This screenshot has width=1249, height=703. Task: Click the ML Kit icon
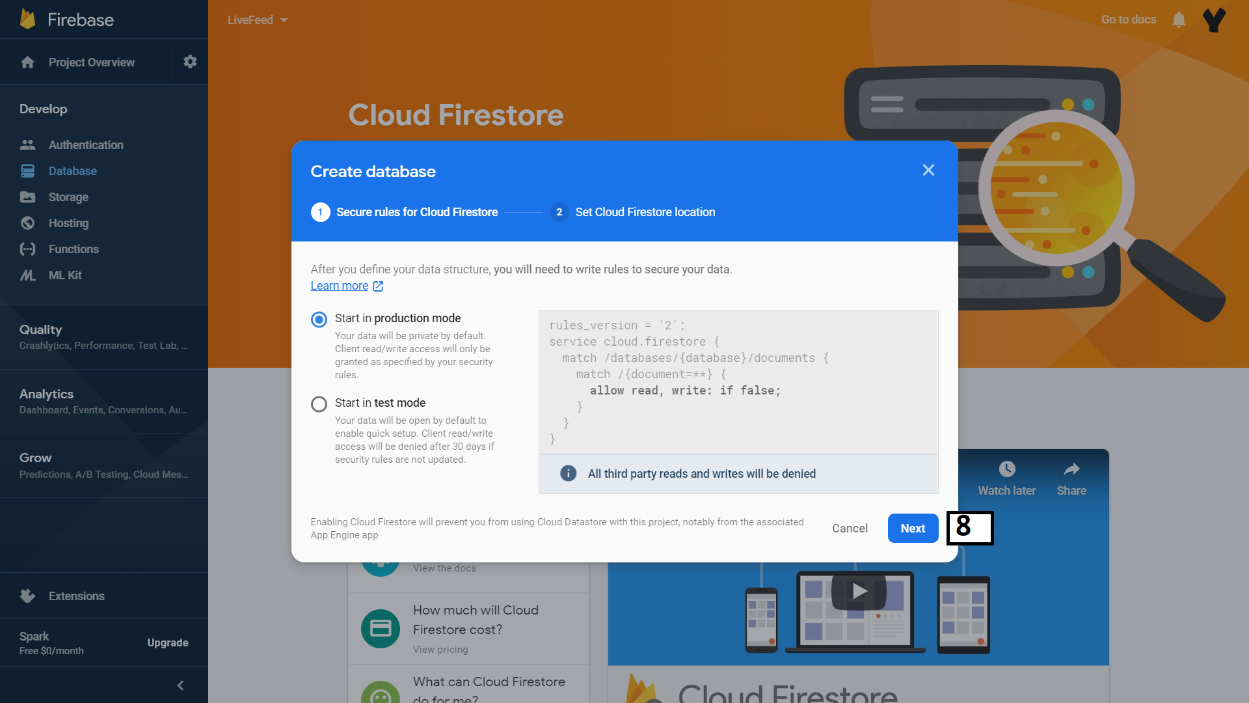[x=27, y=275]
